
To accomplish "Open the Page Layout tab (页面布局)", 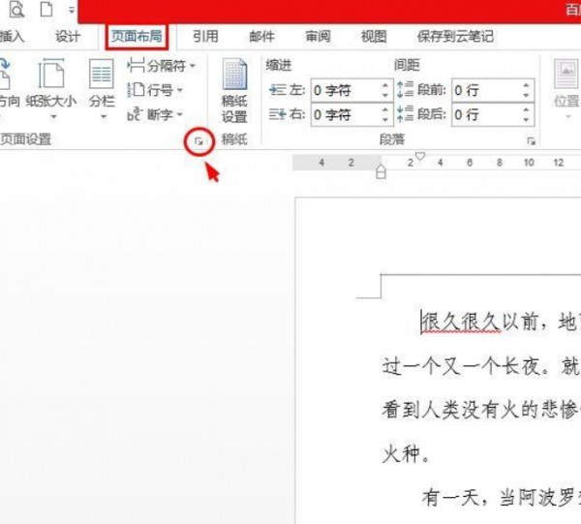I will pyautogui.click(x=137, y=36).
